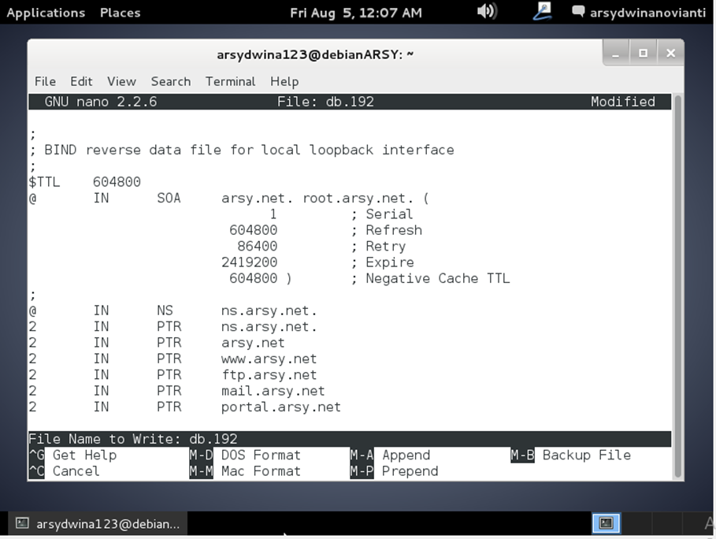Click ns.arsy.net. on the NS line
The width and height of the screenshot is (716, 539).
click(269, 310)
